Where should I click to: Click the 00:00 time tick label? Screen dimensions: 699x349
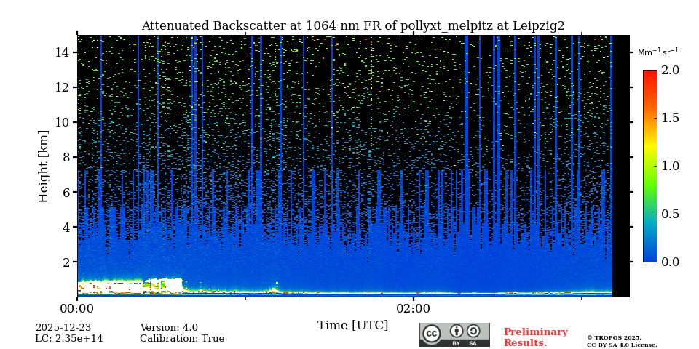point(77,308)
